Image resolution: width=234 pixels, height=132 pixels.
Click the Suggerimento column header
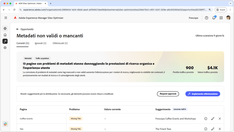coord(163,109)
